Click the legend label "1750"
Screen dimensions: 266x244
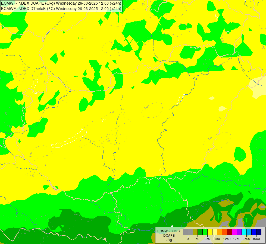(237, 239)
